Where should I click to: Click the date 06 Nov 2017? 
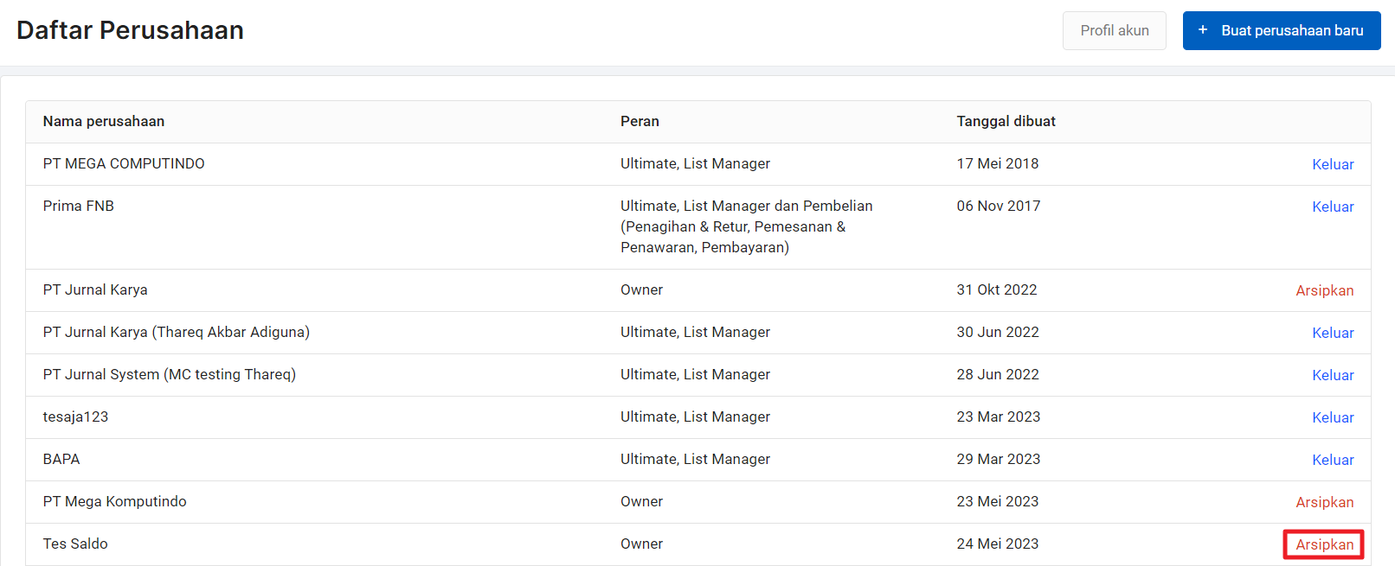point(999,206)
